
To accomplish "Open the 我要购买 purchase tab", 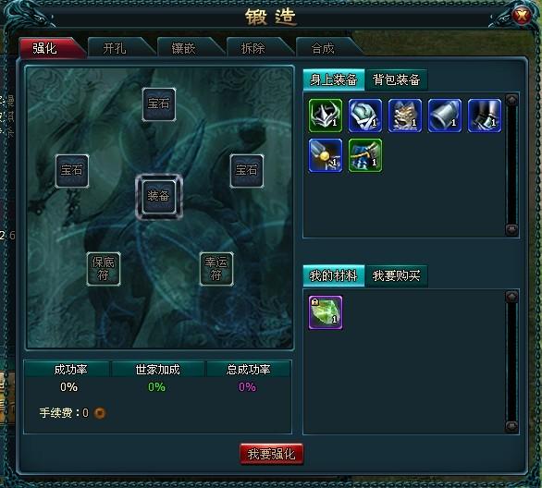I will pyautogui.click(x=396, y=275).
